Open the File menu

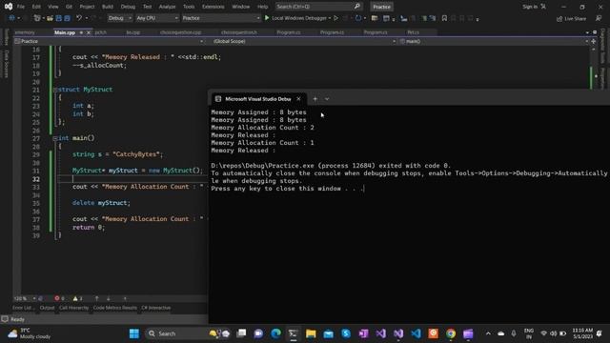coord(21,7)
